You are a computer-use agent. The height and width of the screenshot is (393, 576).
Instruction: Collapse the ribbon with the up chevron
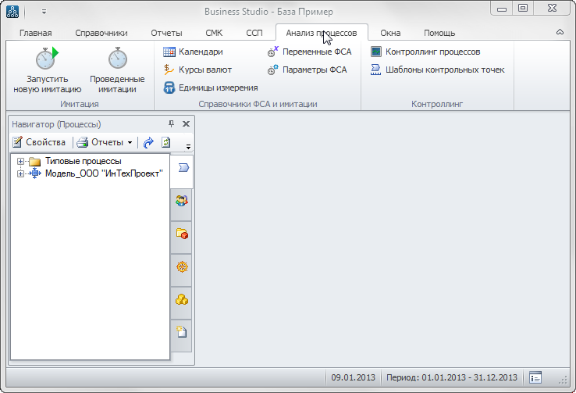tap(560, 32)
